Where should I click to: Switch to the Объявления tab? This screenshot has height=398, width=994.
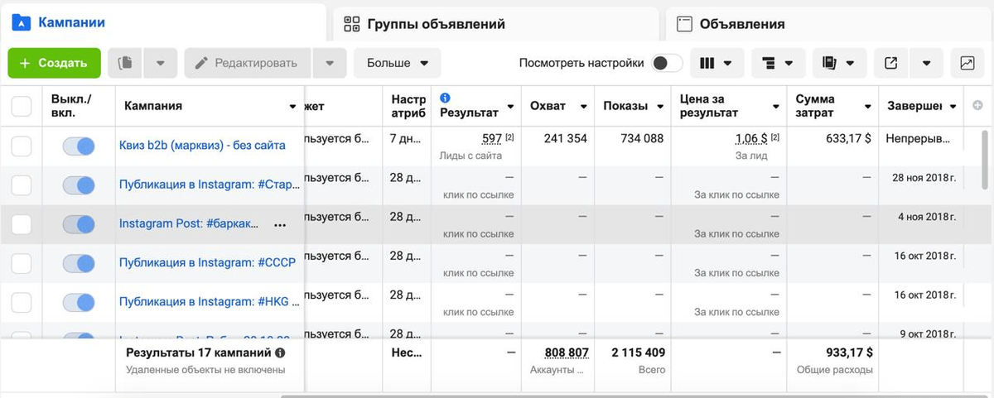point(828,23)
